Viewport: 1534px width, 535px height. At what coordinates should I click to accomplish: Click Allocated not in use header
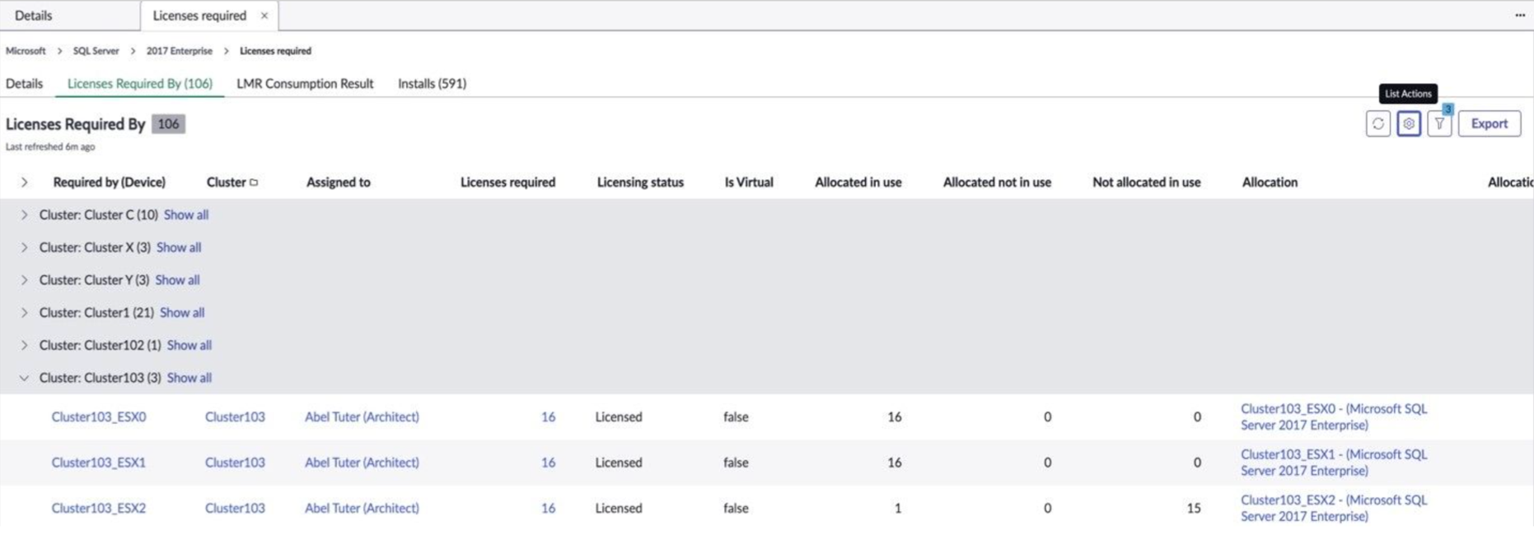997,182
